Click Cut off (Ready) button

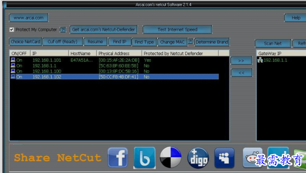(x=62, y=42)
